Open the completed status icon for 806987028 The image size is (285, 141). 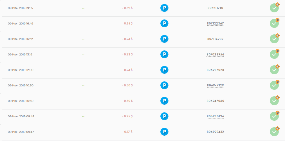[274, 70]
